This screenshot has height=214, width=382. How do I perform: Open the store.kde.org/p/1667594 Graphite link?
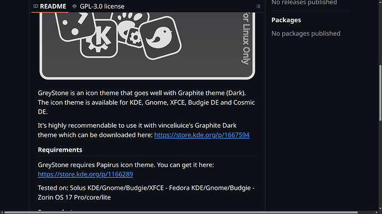pos(202,135)
